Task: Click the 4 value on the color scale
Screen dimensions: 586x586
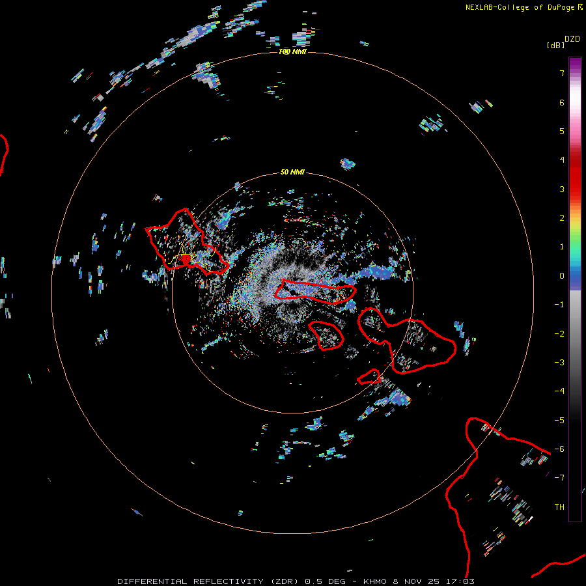Action: (562, 160)
